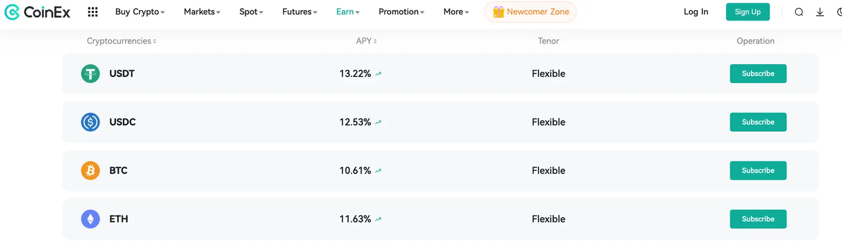Open the Spot dropdown menu
The width and height of the screenshot is (842, 243).
251,12
